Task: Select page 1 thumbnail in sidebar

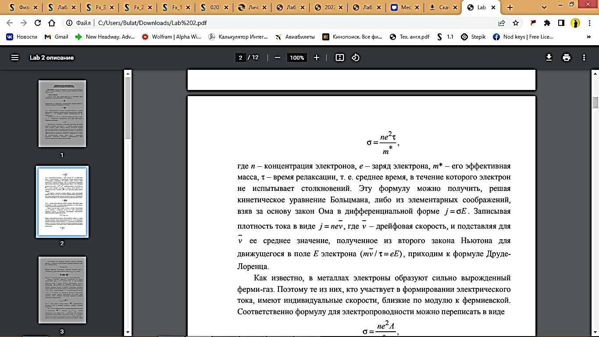Action: pos(62,113)
